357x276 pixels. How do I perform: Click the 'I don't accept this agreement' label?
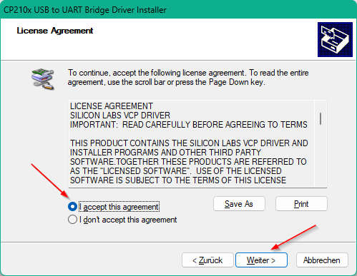tap(128, 220)
